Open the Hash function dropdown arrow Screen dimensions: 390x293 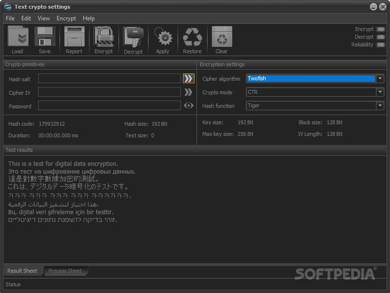pyautogui.click(x=380, y=105)
